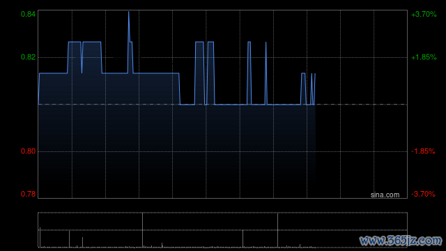
Task: Click the -1.85% percentage label
Action: point(423,151)
